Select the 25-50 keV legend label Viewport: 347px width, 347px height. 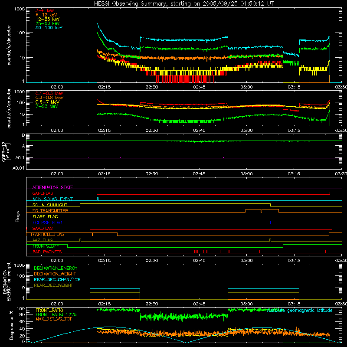pyautogui.click(x=48, y=23)
